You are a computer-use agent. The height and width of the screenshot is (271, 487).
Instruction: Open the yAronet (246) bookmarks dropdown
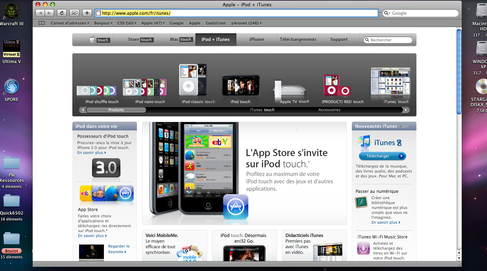click(246, 23)
